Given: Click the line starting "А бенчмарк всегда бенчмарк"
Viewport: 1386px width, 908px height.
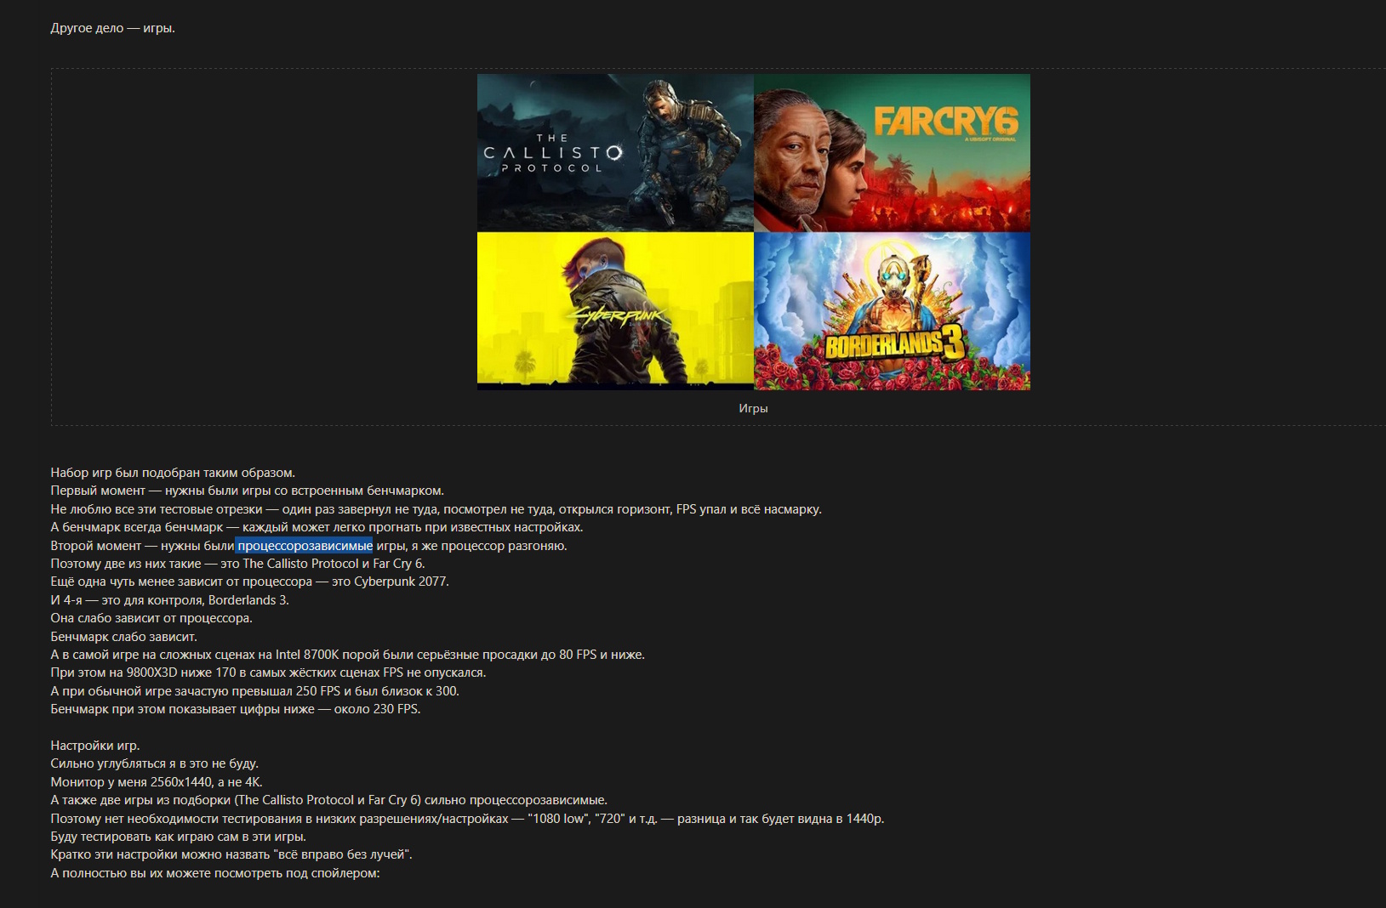Looking at the screenshot, I should click(x=317, y=527).
